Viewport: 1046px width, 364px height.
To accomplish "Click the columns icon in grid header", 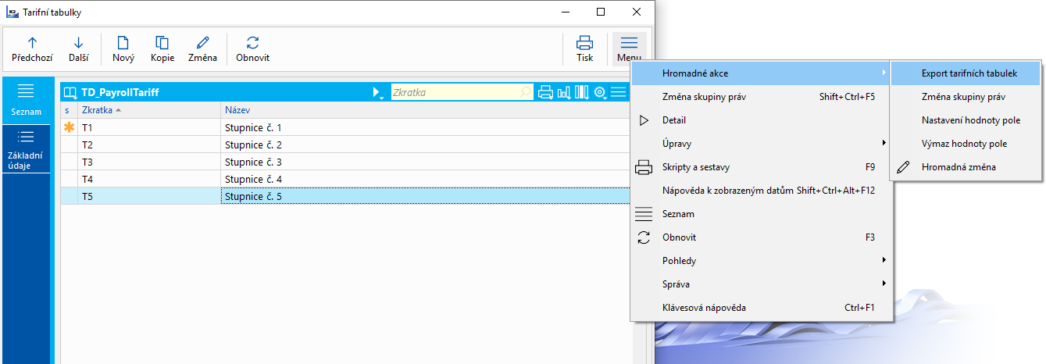I will tap(581, 92).
